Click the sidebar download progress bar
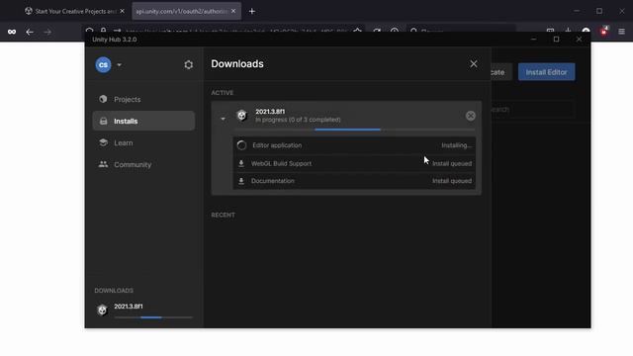The height and width of the screenshot is (356, 633). (x=153, y=317)
